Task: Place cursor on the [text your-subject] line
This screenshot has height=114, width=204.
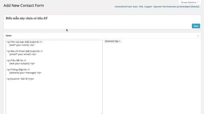Action: click(22, 63)
